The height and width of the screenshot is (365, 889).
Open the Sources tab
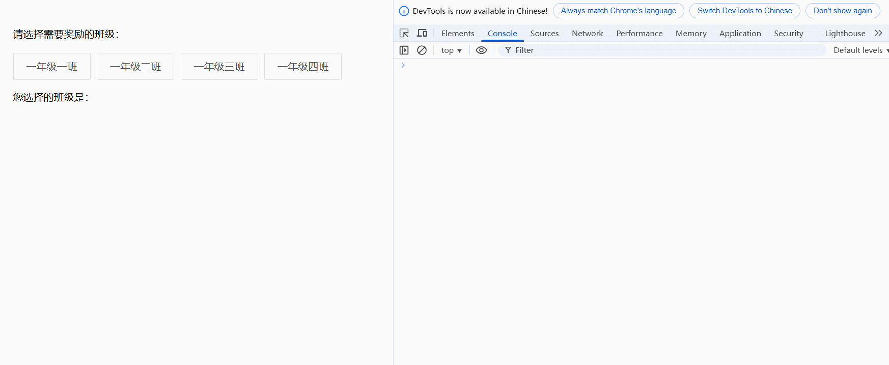point(544,33)
